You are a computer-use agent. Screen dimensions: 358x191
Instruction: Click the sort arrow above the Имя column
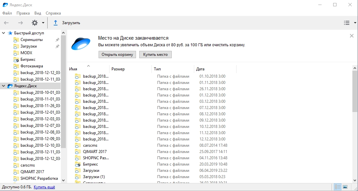tap(89, 66)
